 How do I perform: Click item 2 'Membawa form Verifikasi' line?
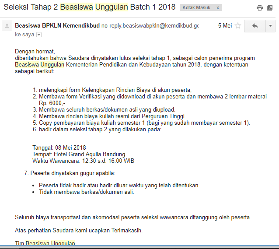pyautogui.click(x=153, y=97)
